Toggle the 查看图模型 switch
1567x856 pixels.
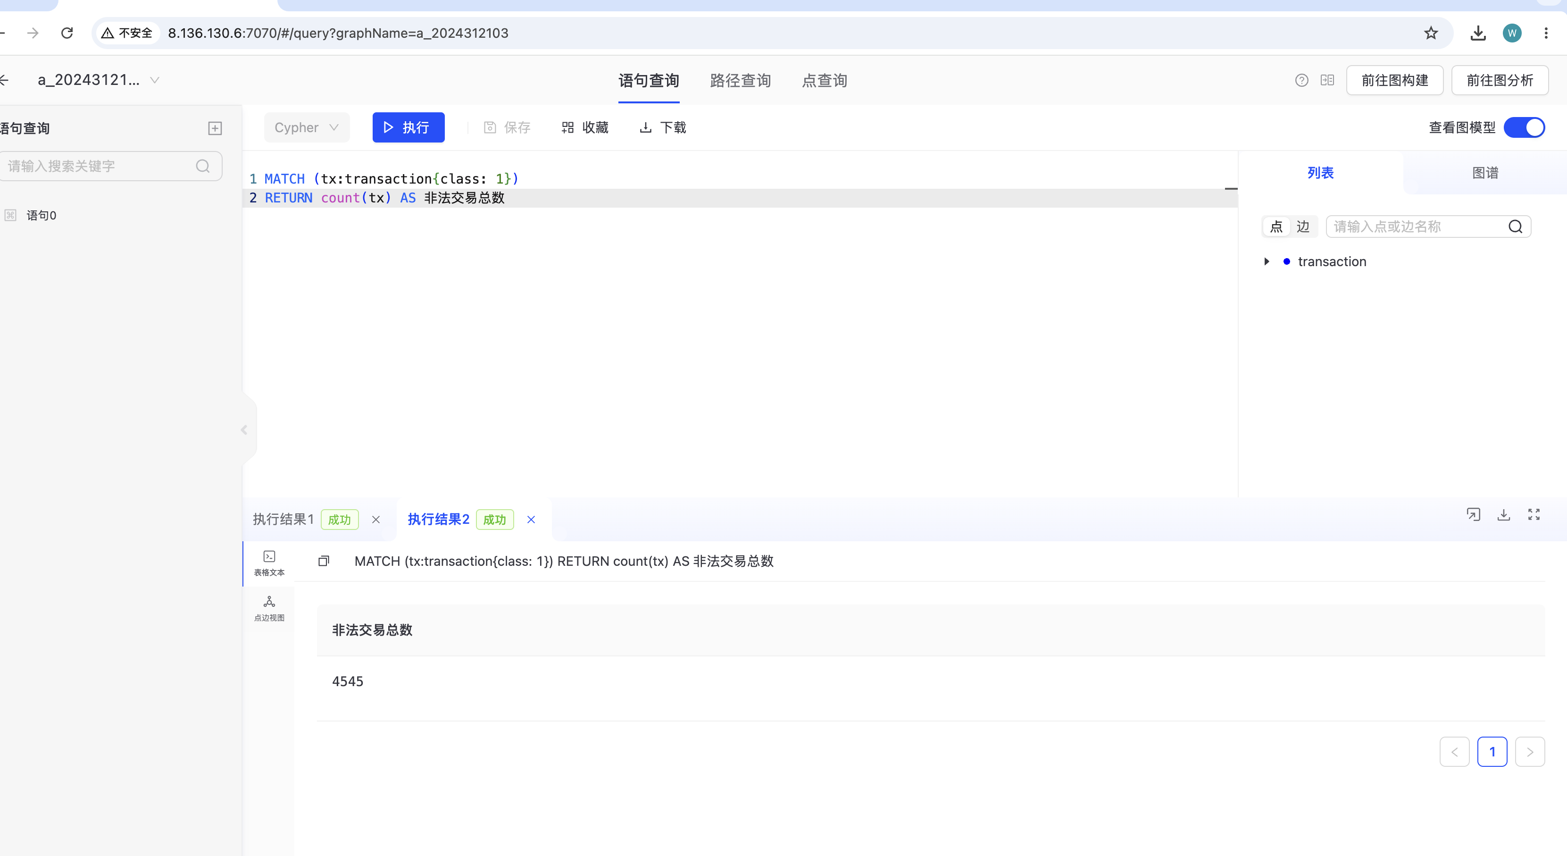[x=1524, y=128]
